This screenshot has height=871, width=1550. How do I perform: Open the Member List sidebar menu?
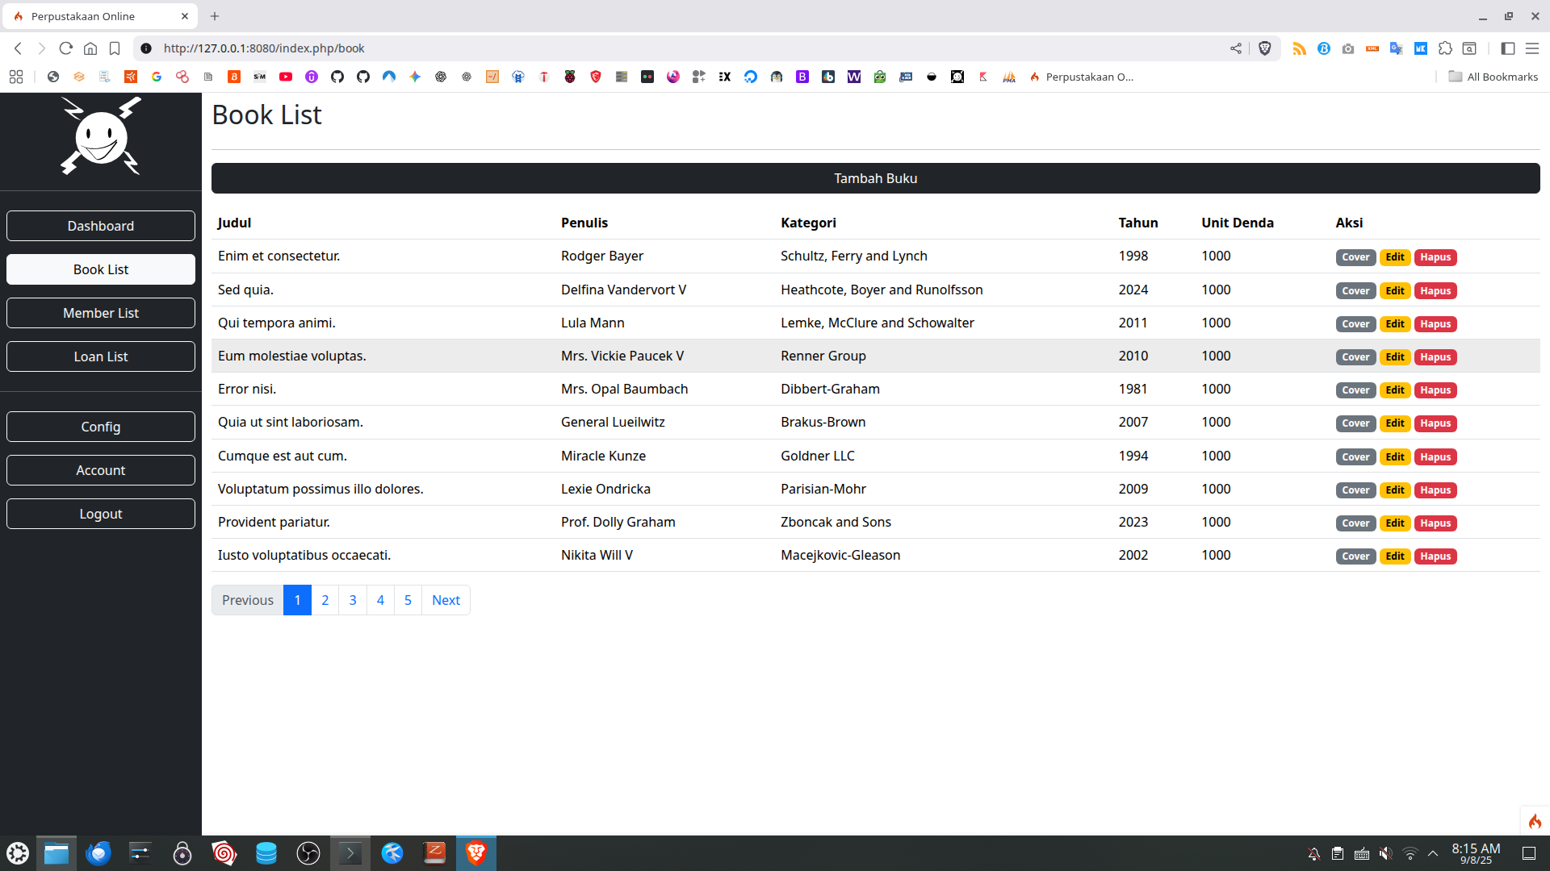point(101,313)
